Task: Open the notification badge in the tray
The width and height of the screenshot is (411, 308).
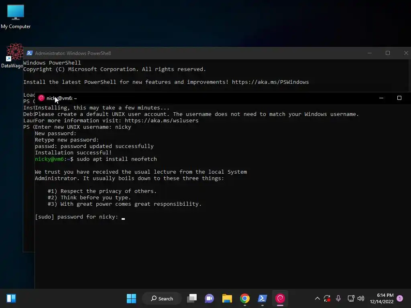Action: pyautogui.click(x=400, y=298)
